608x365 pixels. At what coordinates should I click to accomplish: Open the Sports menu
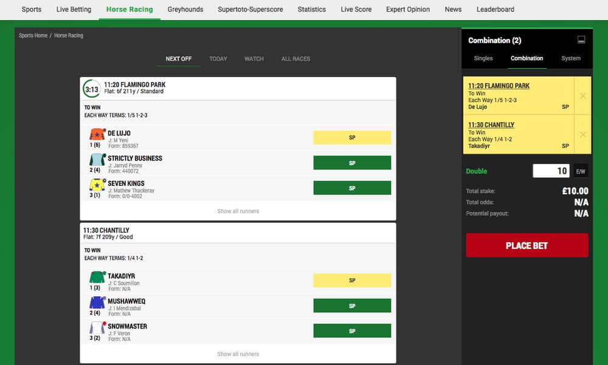[32, 9]
